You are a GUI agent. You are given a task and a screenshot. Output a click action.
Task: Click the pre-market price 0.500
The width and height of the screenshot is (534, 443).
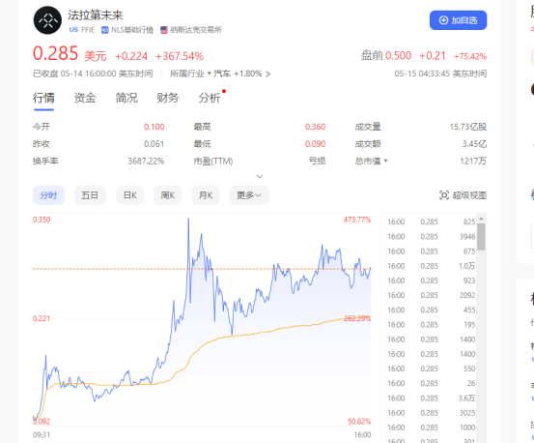399,56
